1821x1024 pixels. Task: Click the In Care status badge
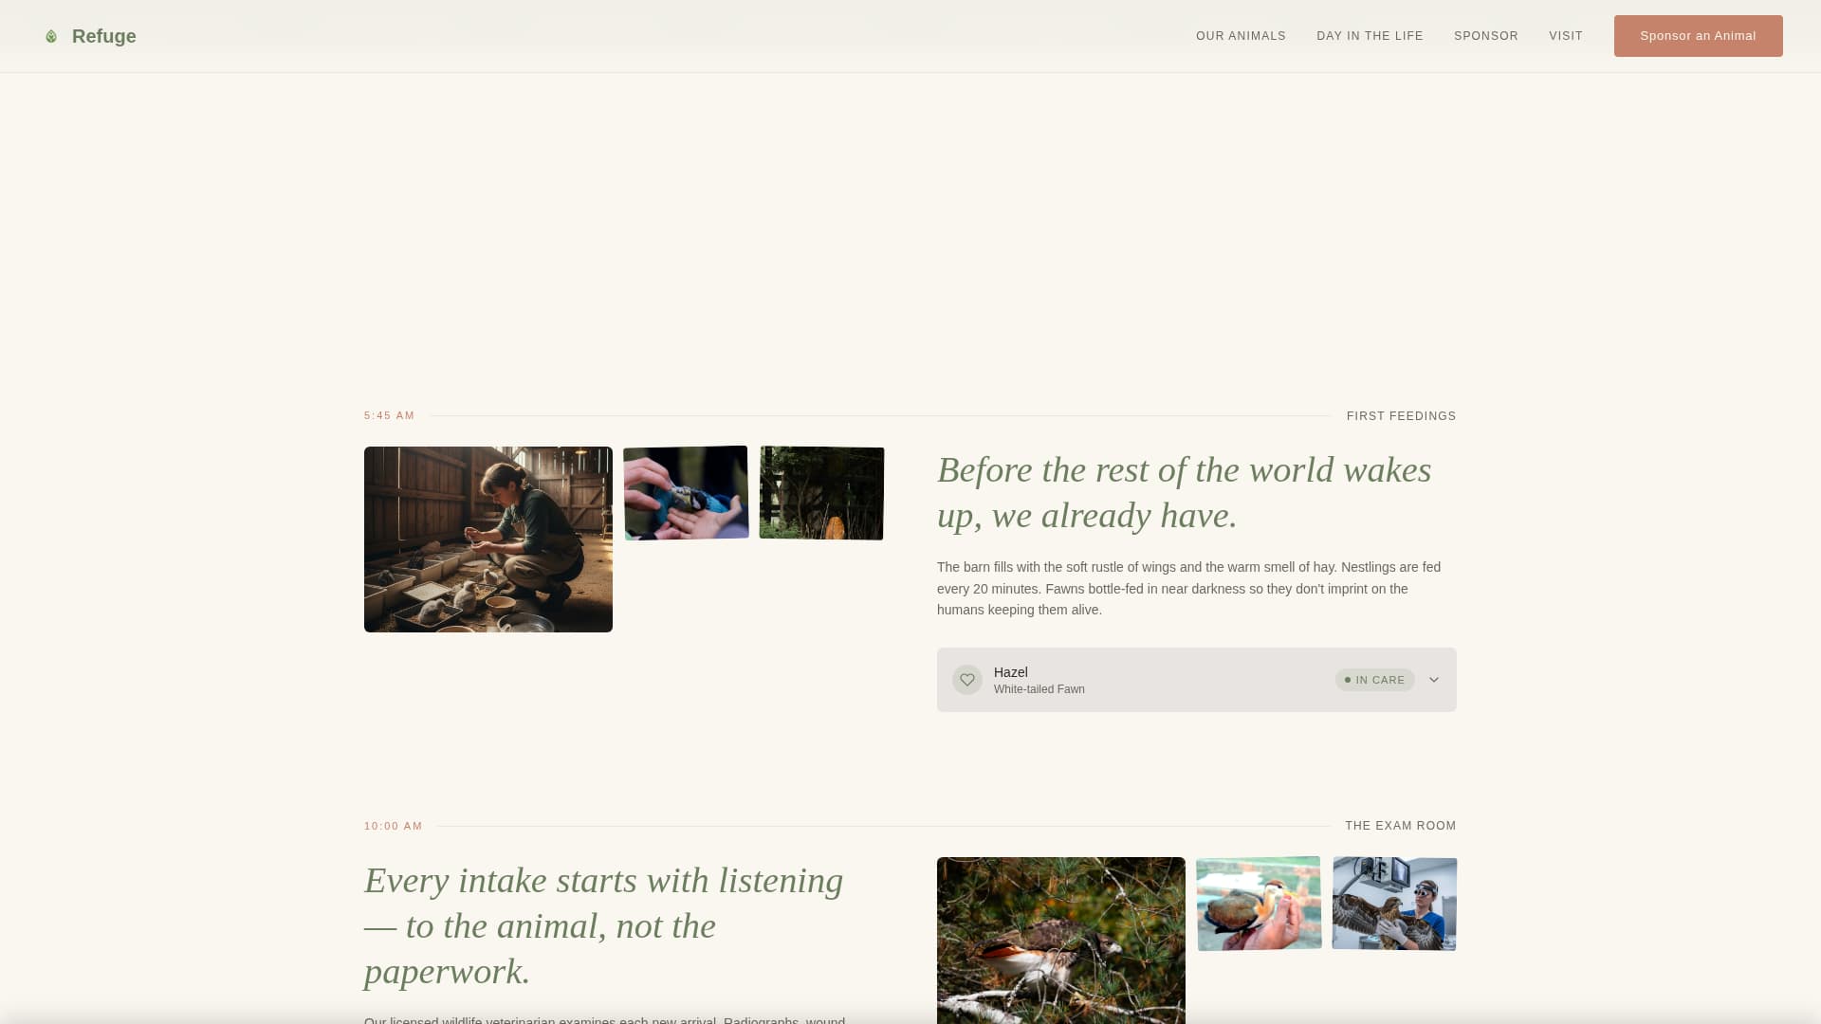click(1374, 680)
